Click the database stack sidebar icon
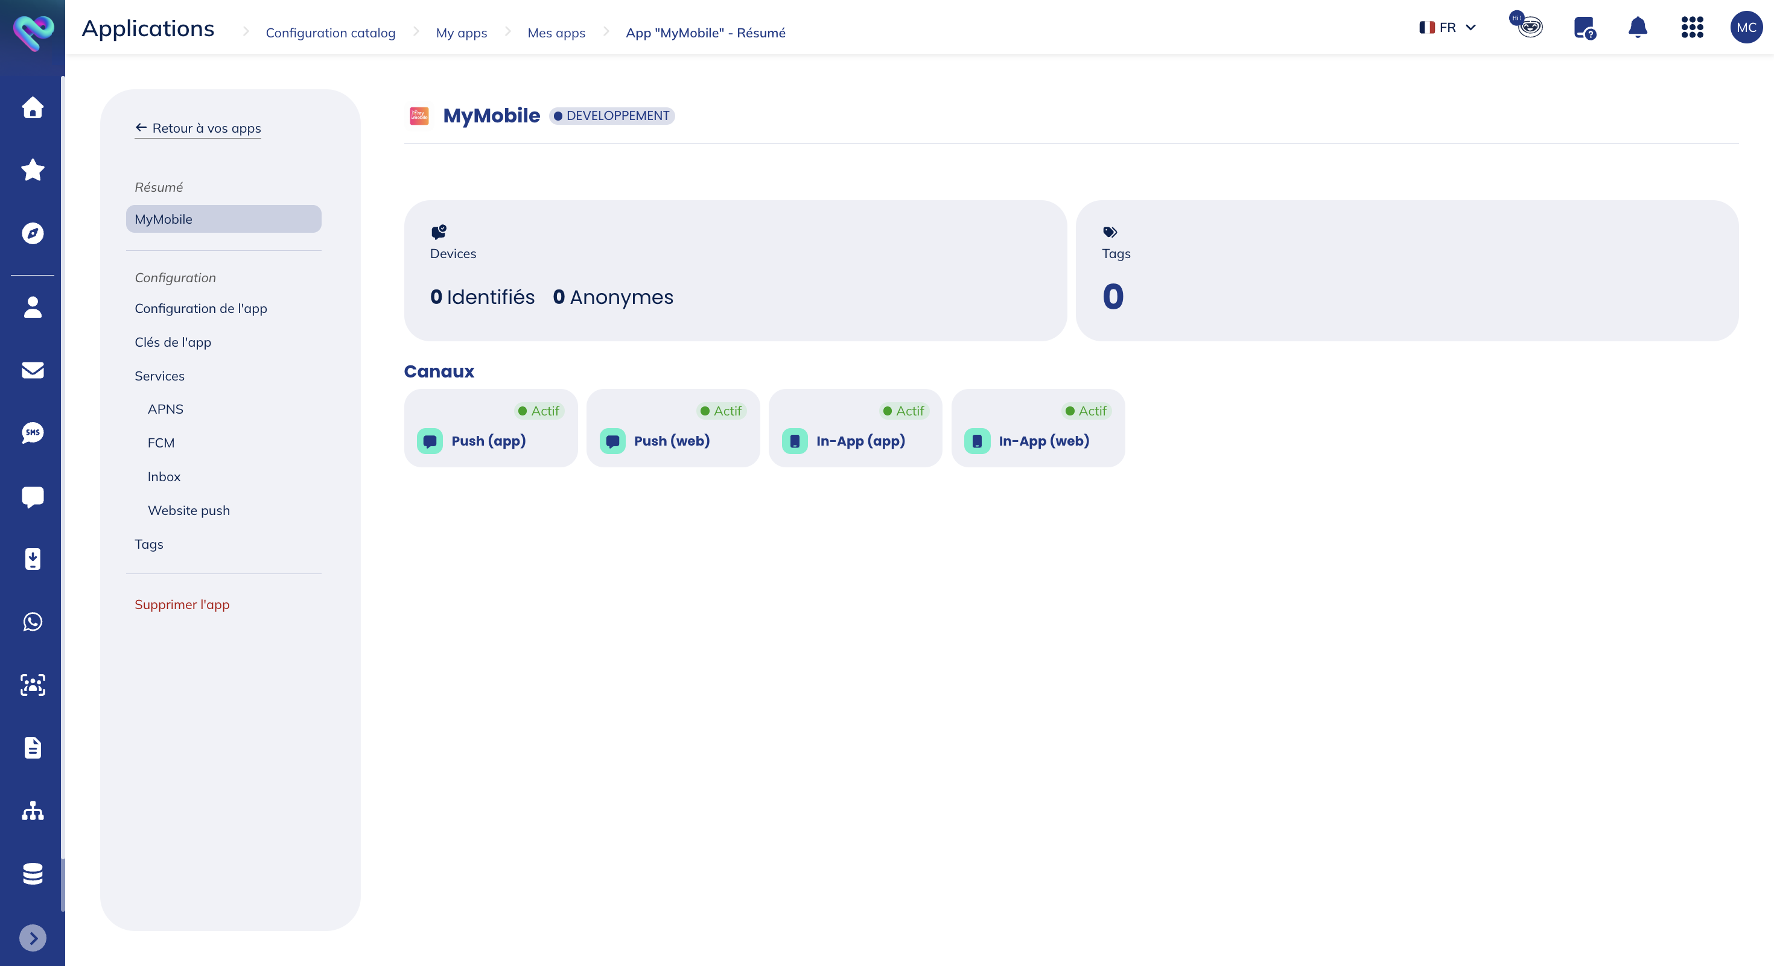Image resolution: width=1774 pixels, height=966 pixels. click(33, 873)
